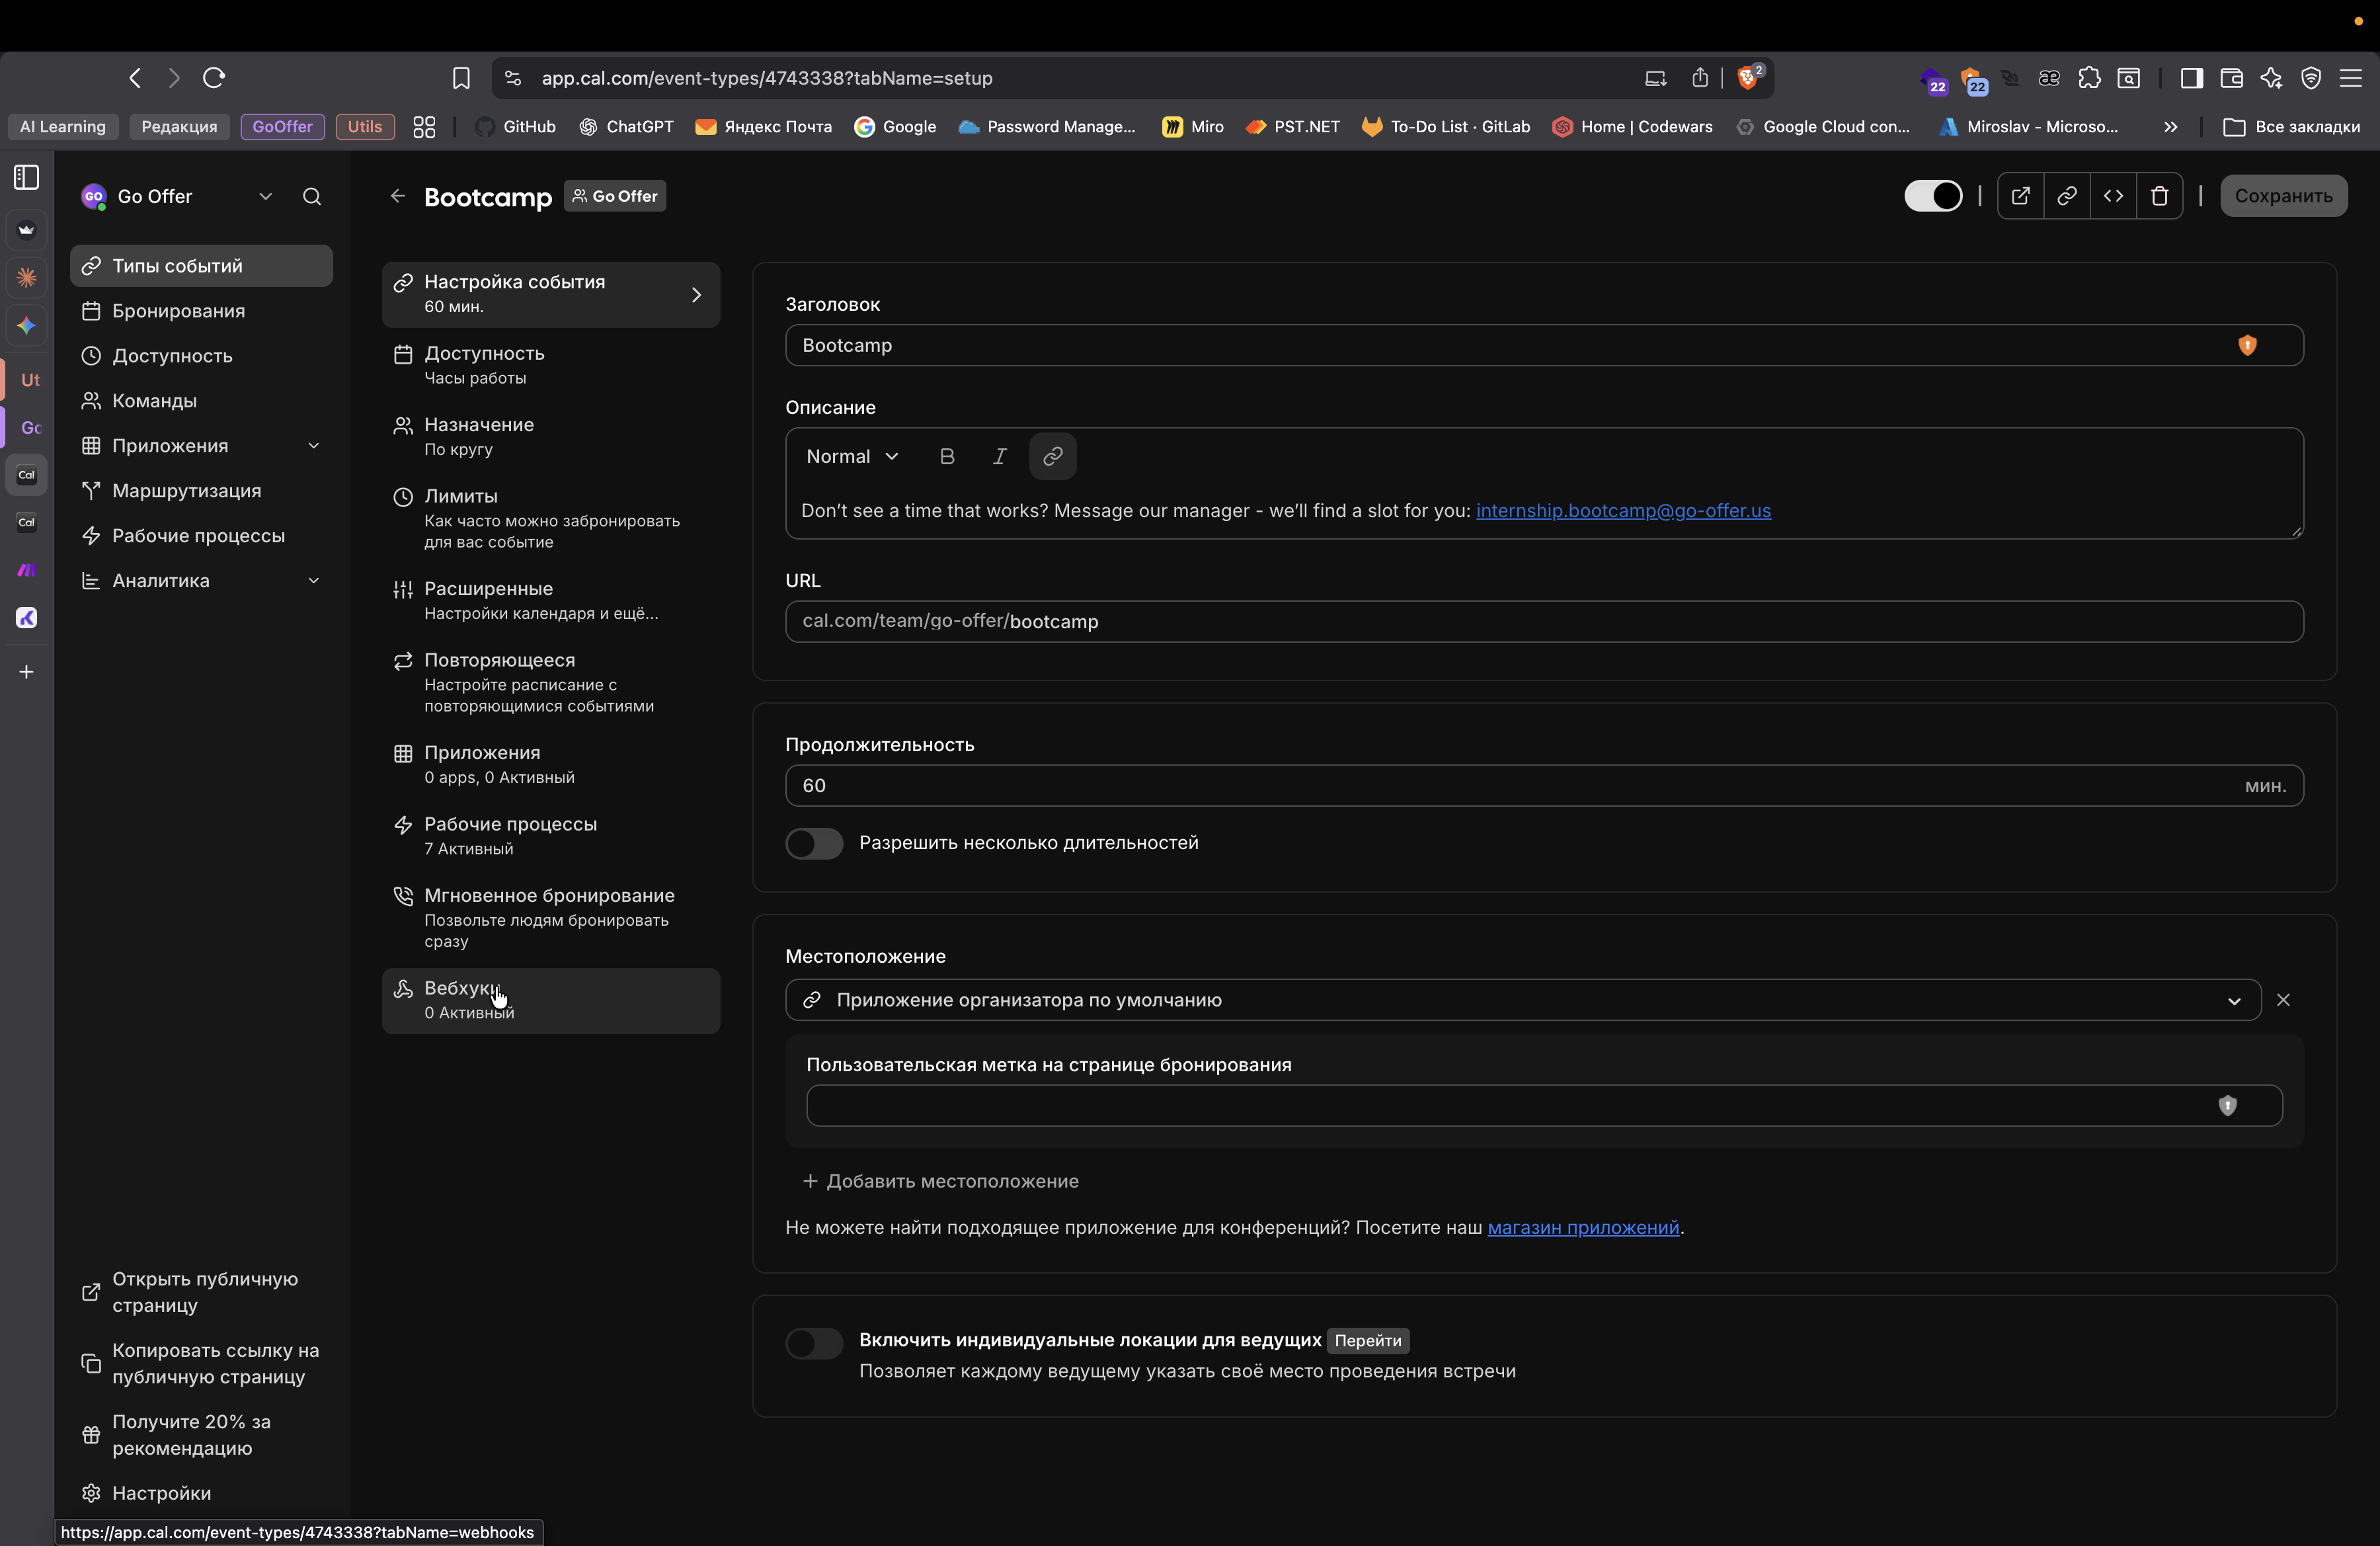The image size is (2380, 1546).
Task: Toggle the event enabled switch in header
Action: pyautogui.click(x=1932, y=196)
